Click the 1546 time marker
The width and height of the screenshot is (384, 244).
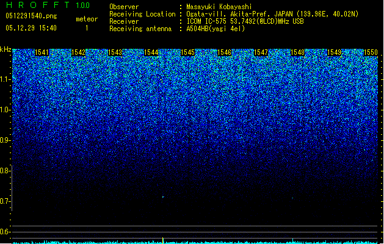tap(224, 52)
